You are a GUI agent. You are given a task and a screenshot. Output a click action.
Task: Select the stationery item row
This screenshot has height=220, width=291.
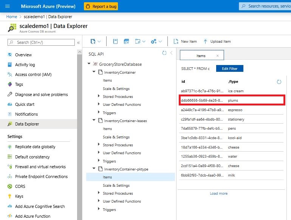click(231, 119)
